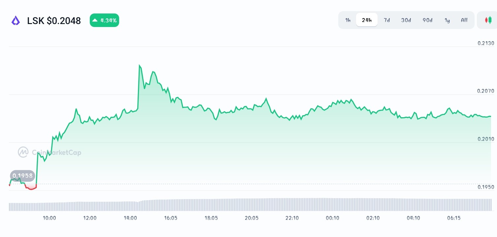The height and width of the screenshot is (237, 497).
Task: Click the green candlestick in the chart-type icon
Action: click(x=490, y=20)
